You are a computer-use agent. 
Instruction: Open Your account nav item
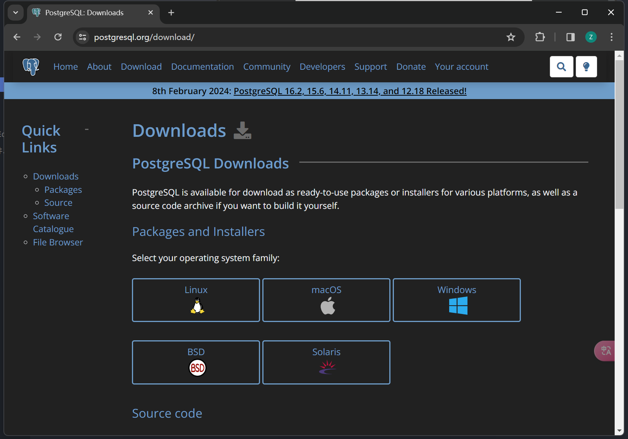(461, 67)
